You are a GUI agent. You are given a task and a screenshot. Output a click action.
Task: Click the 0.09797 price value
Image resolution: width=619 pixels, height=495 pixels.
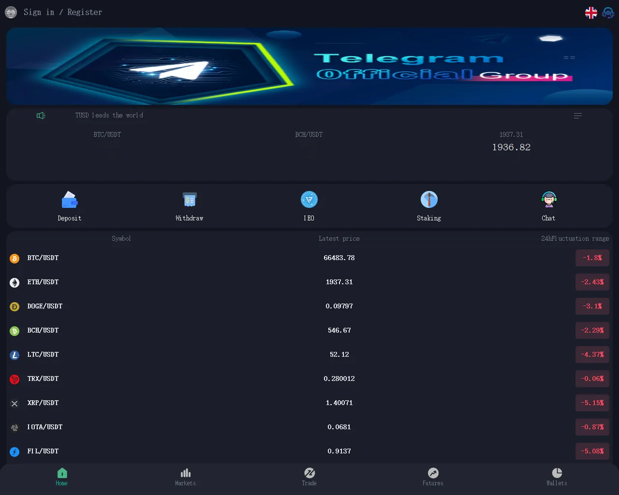[x=339, y=306]
